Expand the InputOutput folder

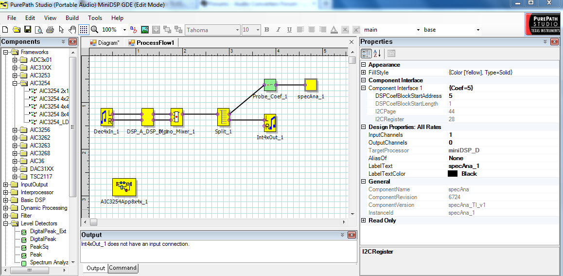coord(5,184)
